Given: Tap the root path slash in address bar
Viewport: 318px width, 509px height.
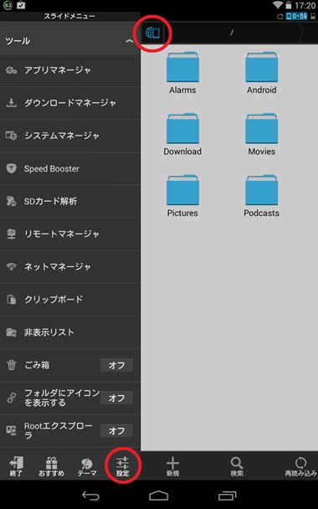Looking at the screenshot, I should (x=232, y=33).
